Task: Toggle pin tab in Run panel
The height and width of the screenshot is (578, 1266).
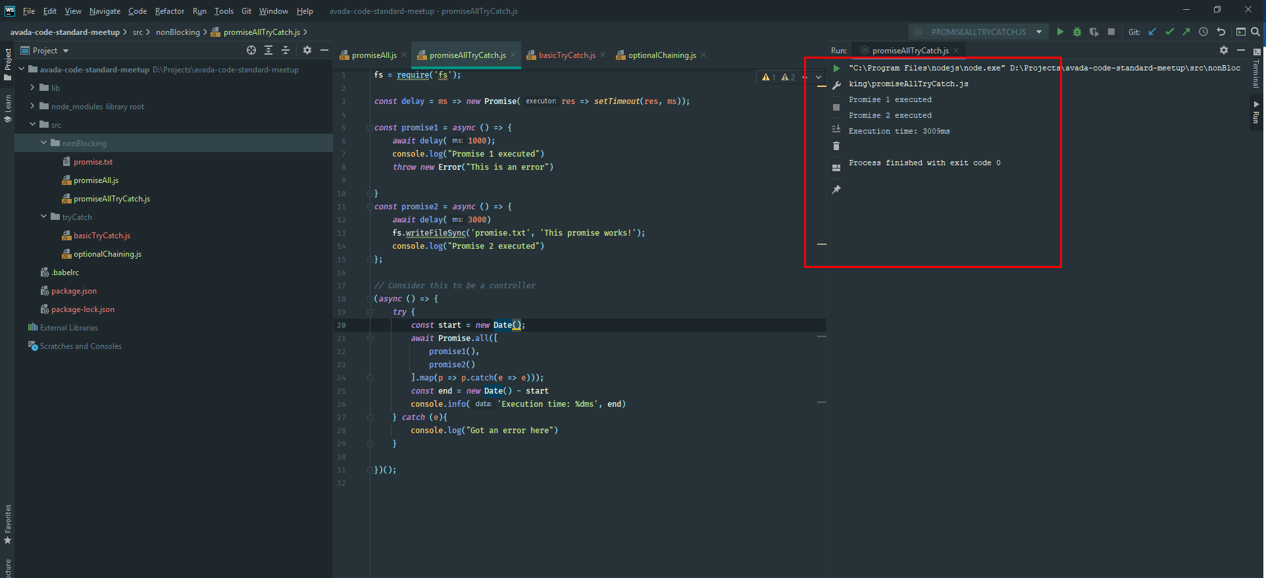Action: pos(836,190)
